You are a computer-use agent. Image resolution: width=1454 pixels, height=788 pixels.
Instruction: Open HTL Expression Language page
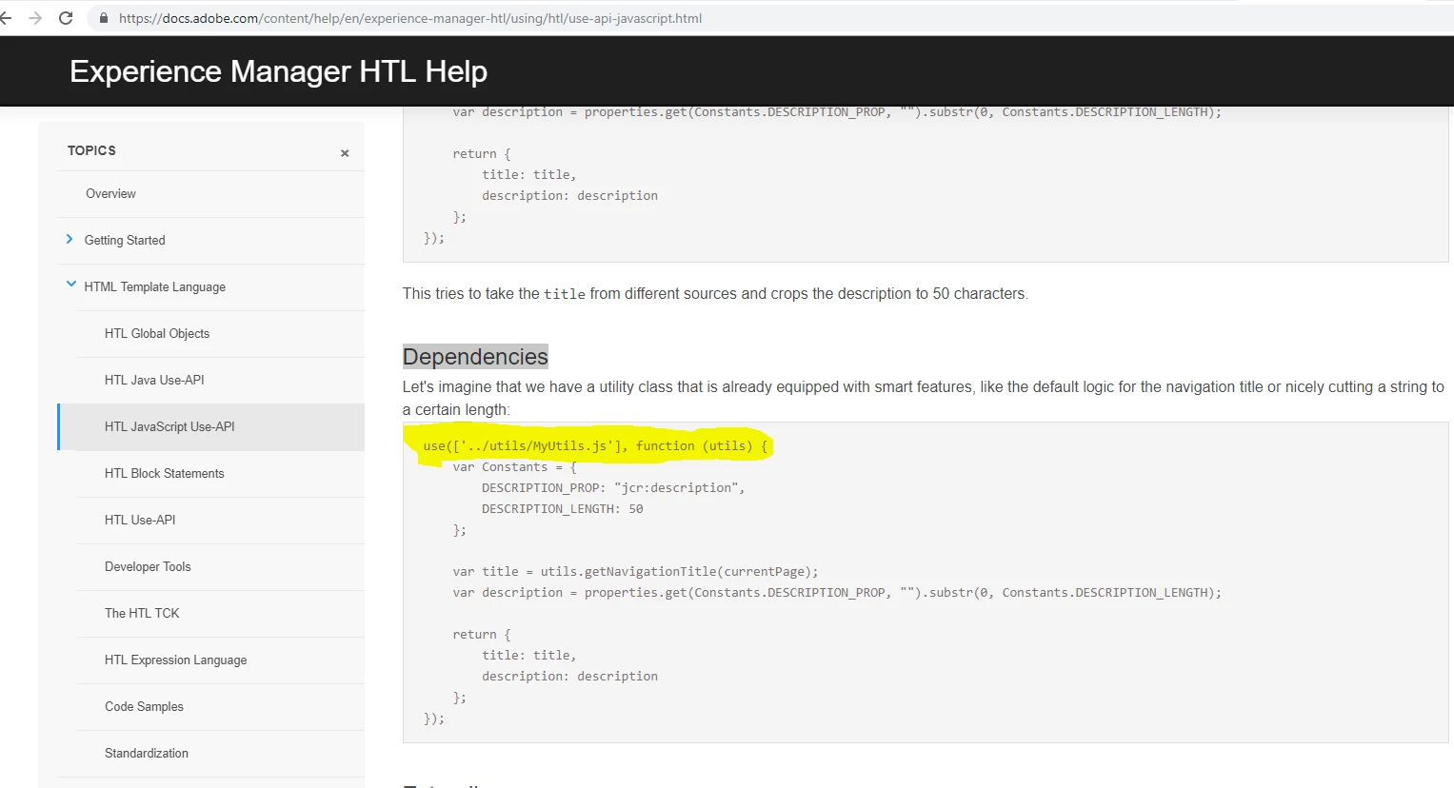175,660
